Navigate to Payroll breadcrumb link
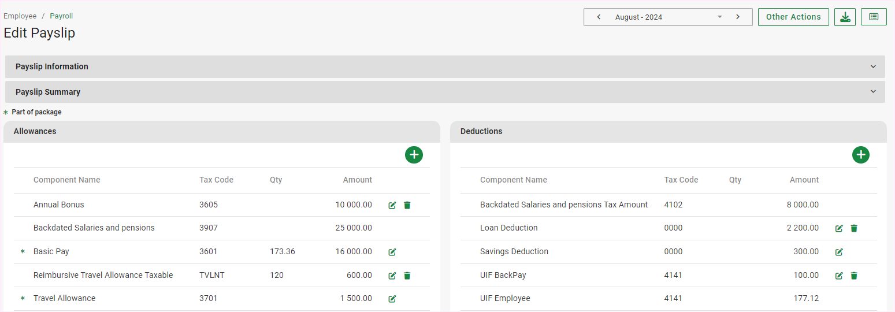This screenshot has height=312, width=895. pos(61,16)
